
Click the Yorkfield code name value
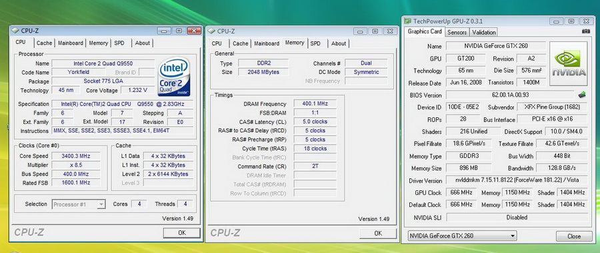click(x=79, y=72)
